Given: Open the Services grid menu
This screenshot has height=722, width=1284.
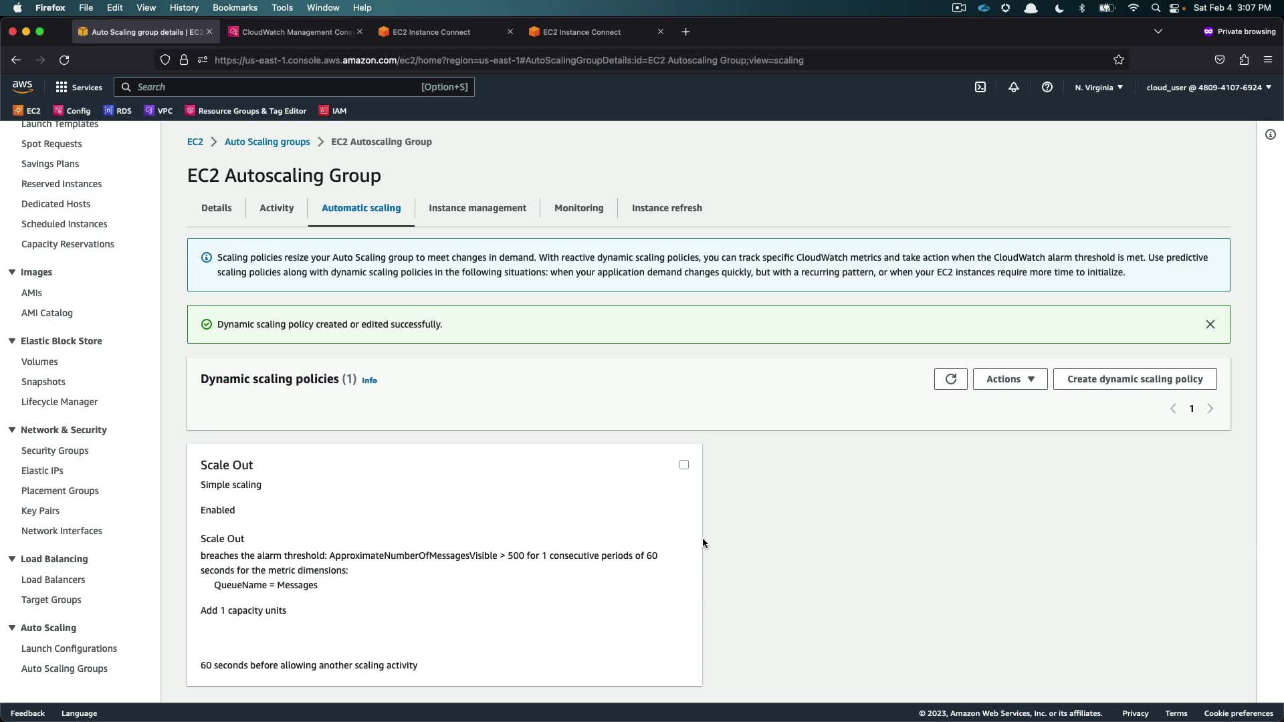Looking at the screenshot, I should coord(78,87).
